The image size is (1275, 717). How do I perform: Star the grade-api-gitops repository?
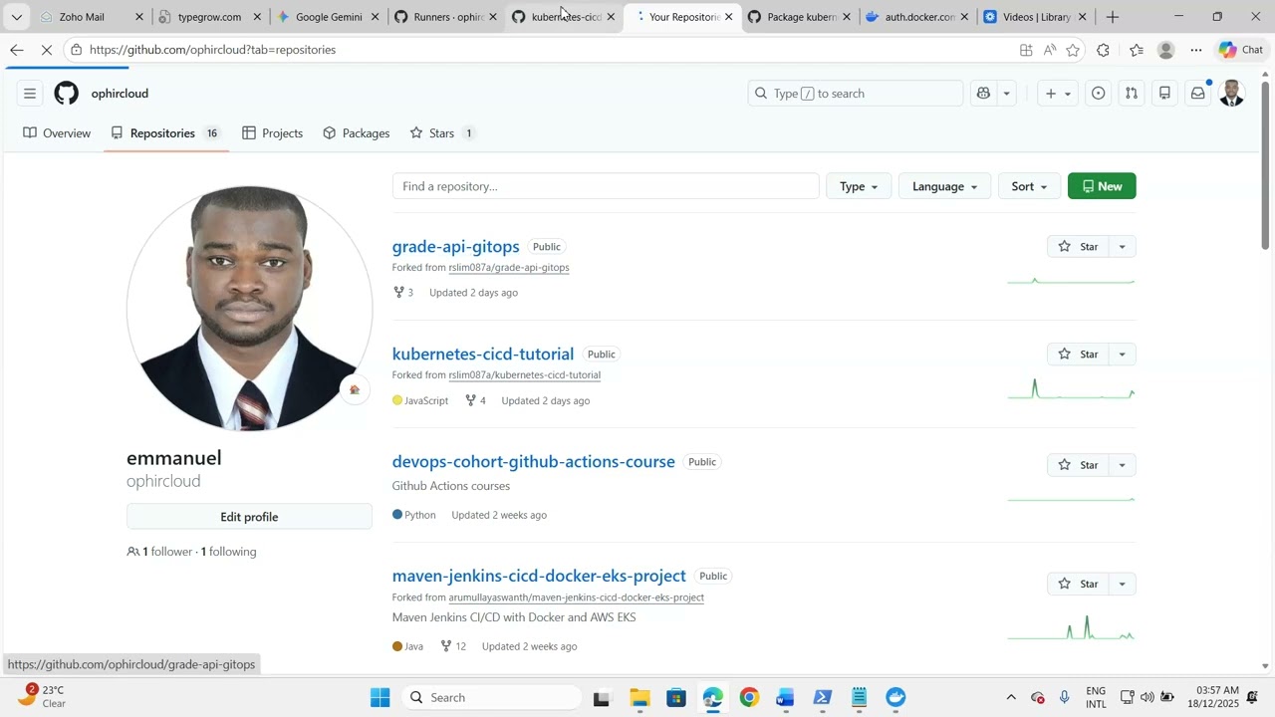[1079, 247]
